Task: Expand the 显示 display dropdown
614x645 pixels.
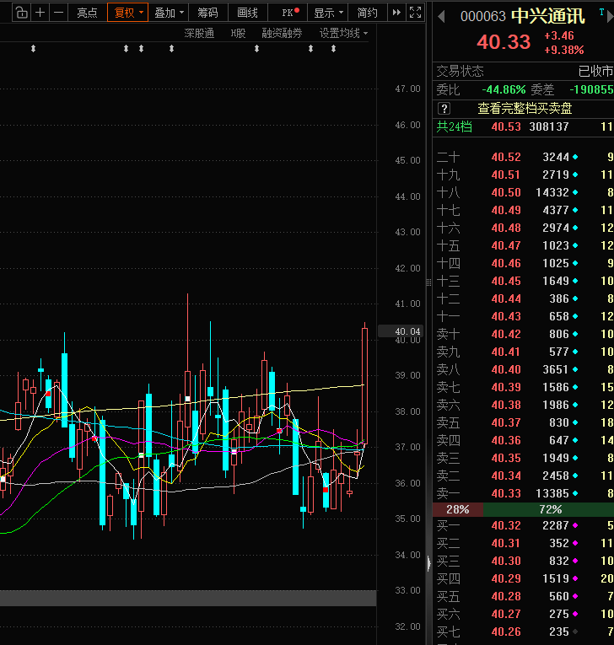Action: (x=327, y=13)
